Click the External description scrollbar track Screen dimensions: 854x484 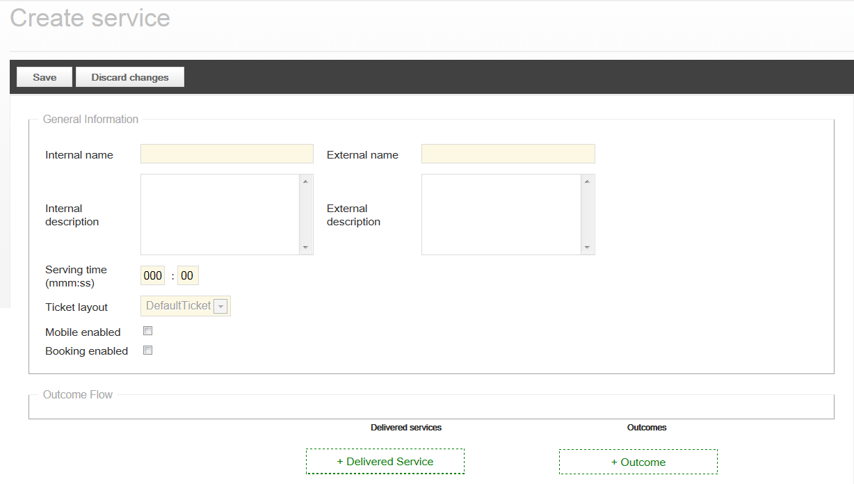pos(587,214)
